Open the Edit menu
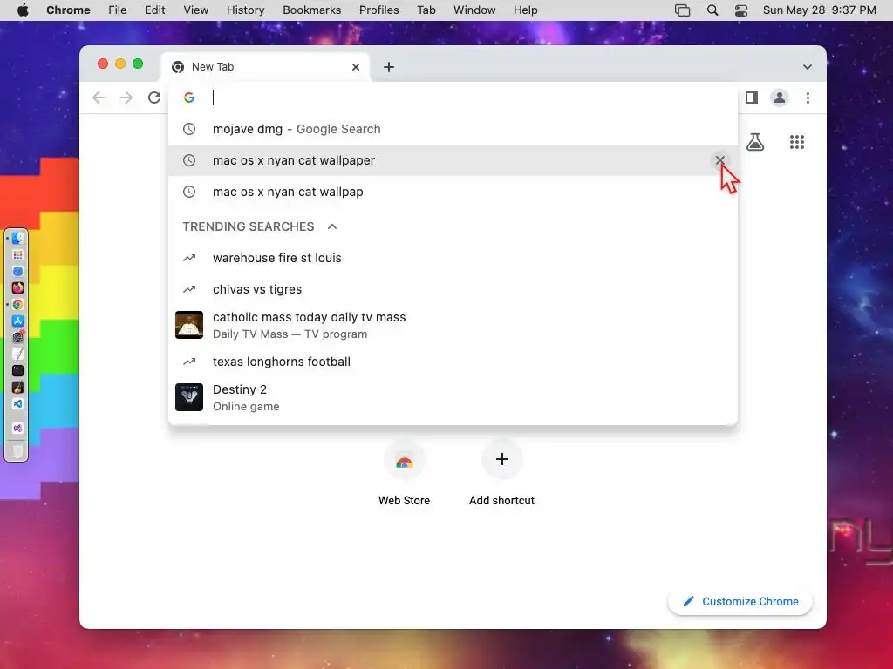Image resolution: width=893 pixels, height=669 pixels. pyautogui.click(x=155, y=10)
